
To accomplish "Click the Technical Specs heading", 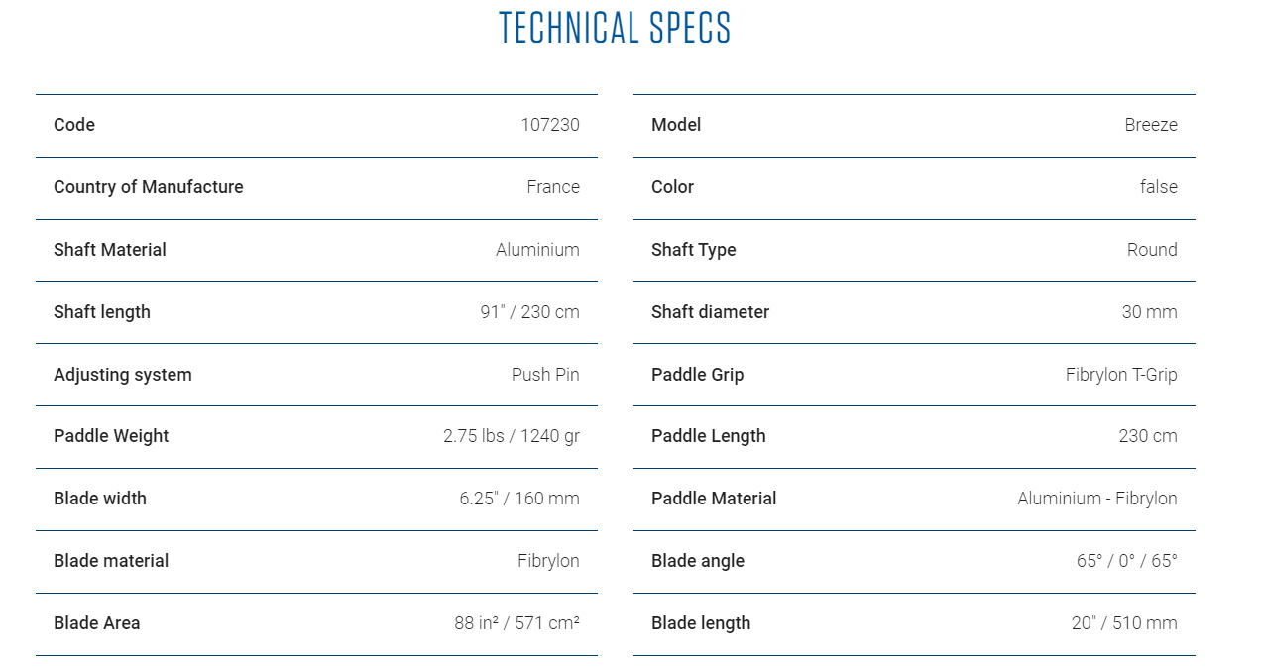I will 615,28.
